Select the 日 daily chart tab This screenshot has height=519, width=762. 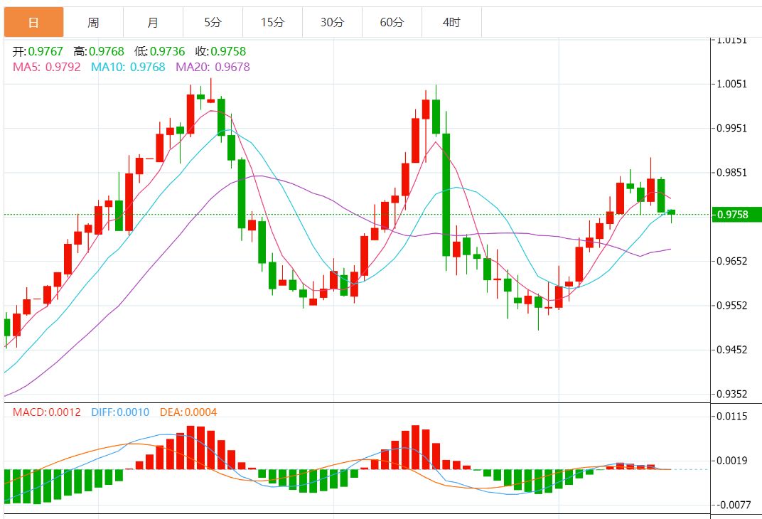[x=33, y=22]
